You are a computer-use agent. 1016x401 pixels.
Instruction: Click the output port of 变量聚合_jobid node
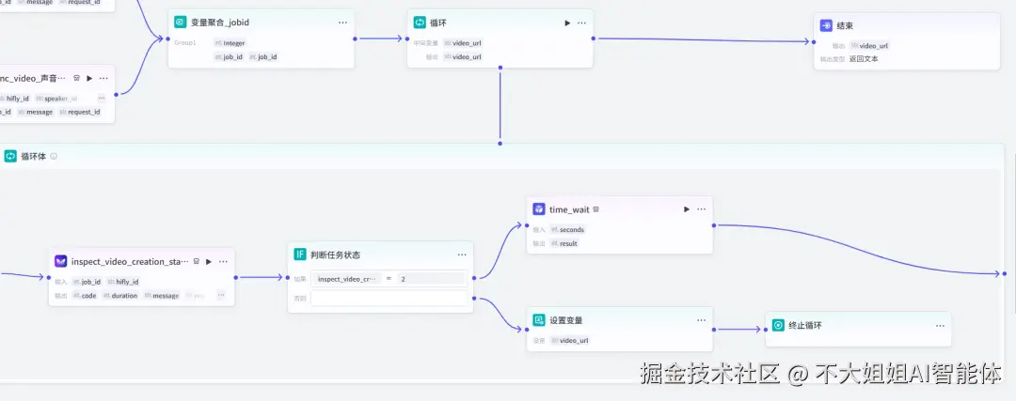355,39
